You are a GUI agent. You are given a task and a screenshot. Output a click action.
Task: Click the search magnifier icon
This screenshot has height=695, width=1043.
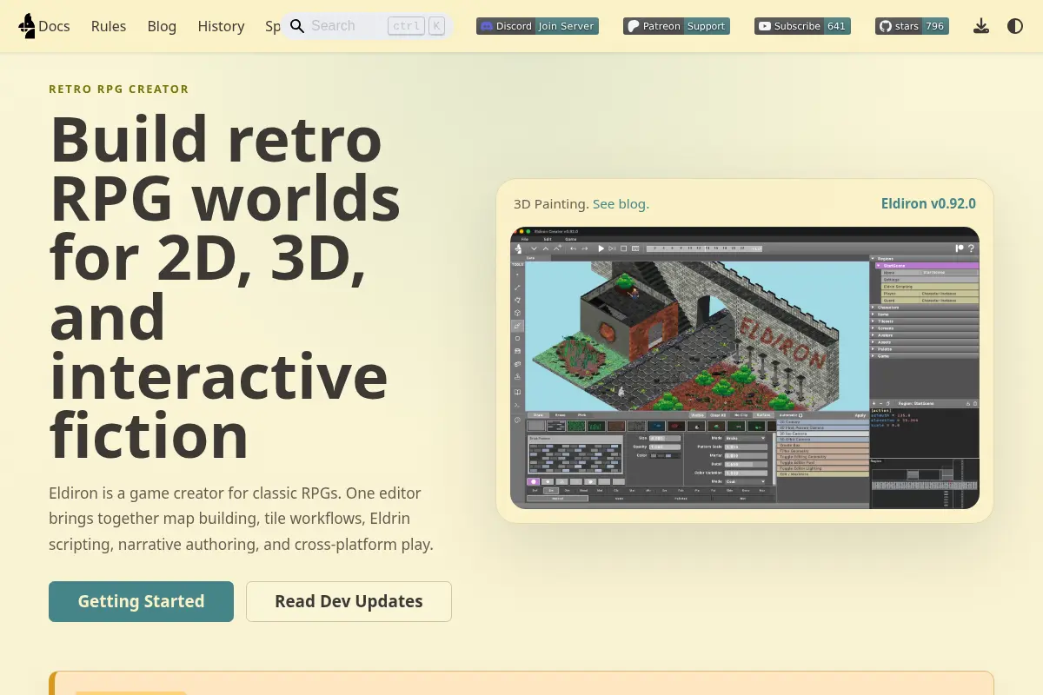(x=297, y=26)
